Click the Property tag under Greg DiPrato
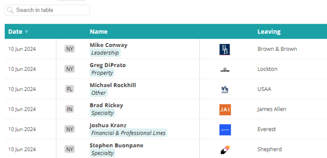Screen dimensions: 327x158 tap(102, 73)
